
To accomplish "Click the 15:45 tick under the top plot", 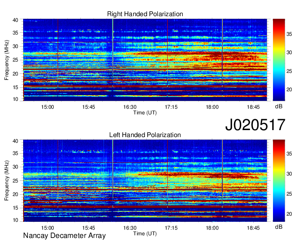I will coord(89,107).
